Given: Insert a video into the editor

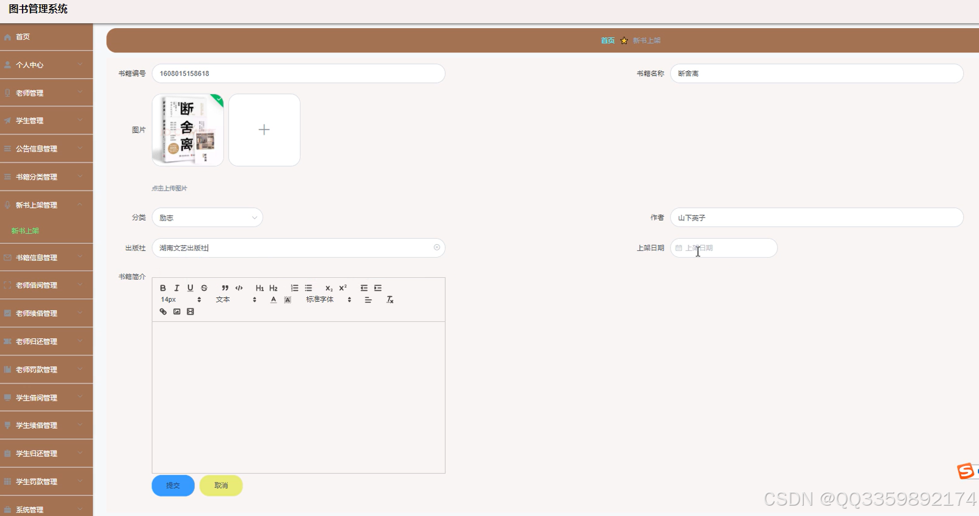Looking at the screenshot, I should point(190,312).
